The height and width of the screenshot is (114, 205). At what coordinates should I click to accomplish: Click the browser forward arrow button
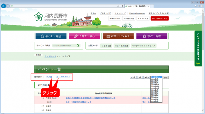8,6
